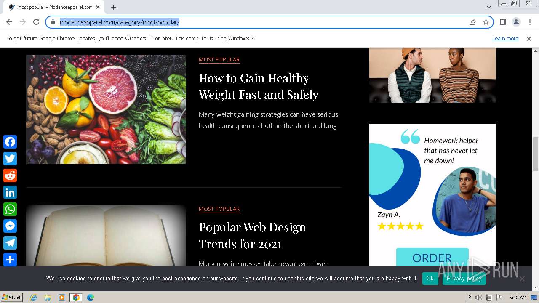Open Windows Media Player from taskbar
Viewport: 539px width, 303px height.
(62, 298)
